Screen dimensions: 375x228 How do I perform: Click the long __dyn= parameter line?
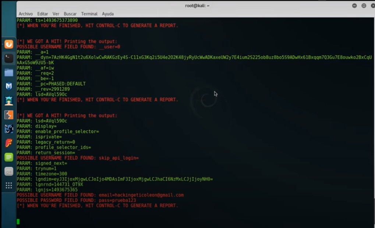tap(194, 60)
